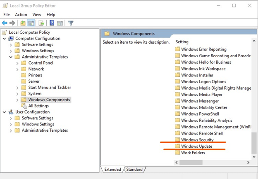Select All Settings in the tree
The image size is (258, 179).
(38, 106)
